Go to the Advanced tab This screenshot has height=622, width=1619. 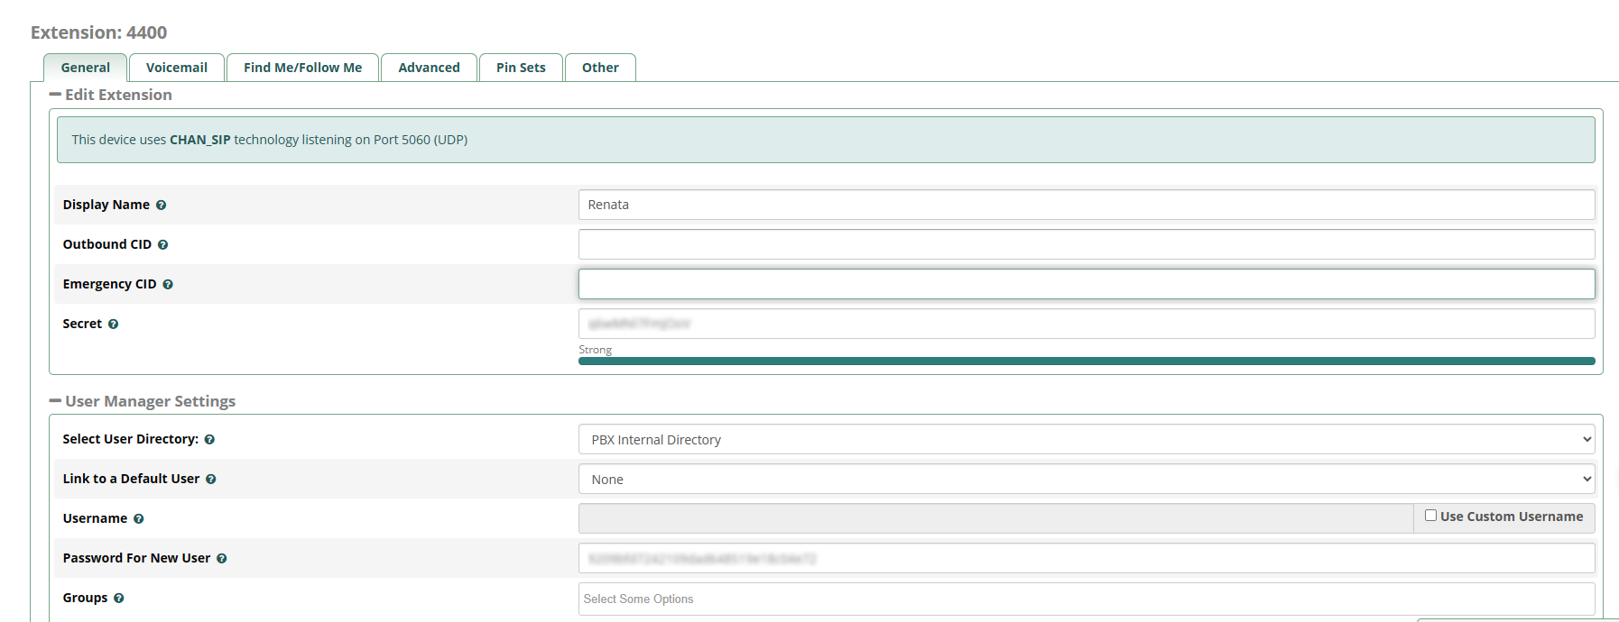click(x=429, y=68)
